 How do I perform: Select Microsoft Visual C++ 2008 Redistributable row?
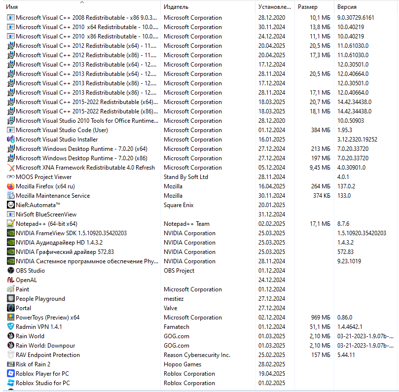200,18
